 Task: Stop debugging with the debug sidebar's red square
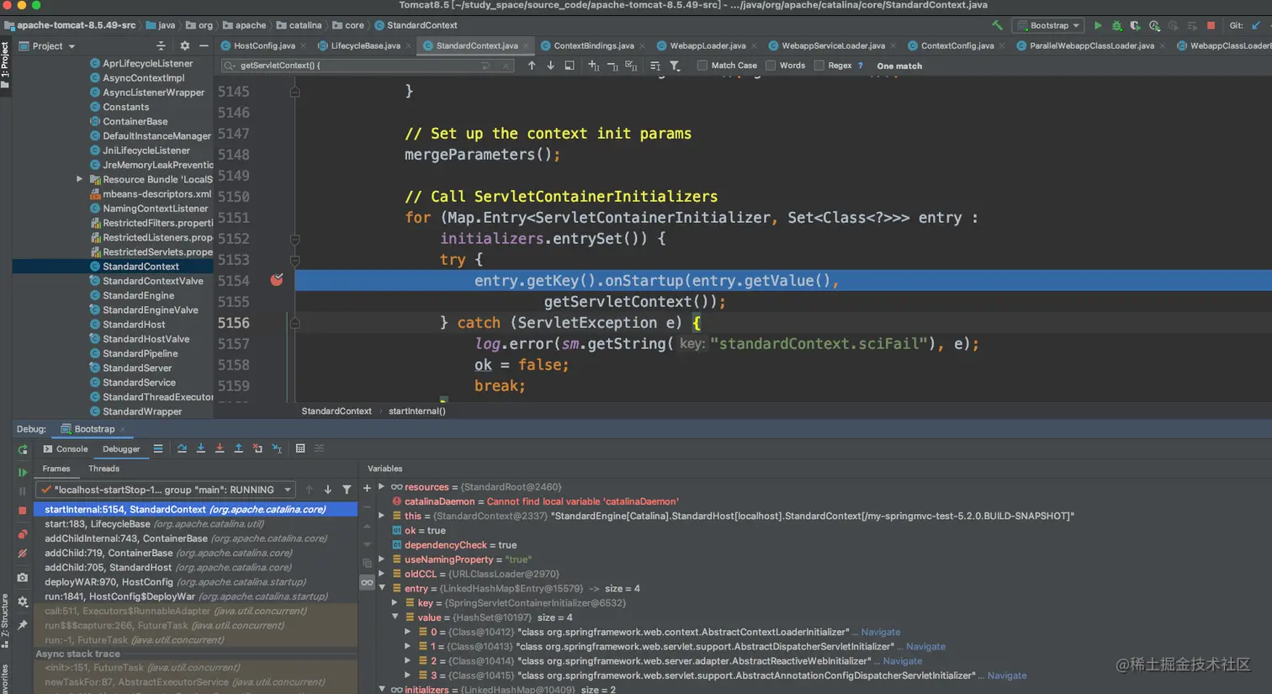(x=23, y=511)
